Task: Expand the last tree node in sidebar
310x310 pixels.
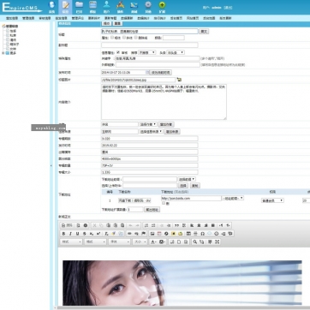Action: (3, 53)
